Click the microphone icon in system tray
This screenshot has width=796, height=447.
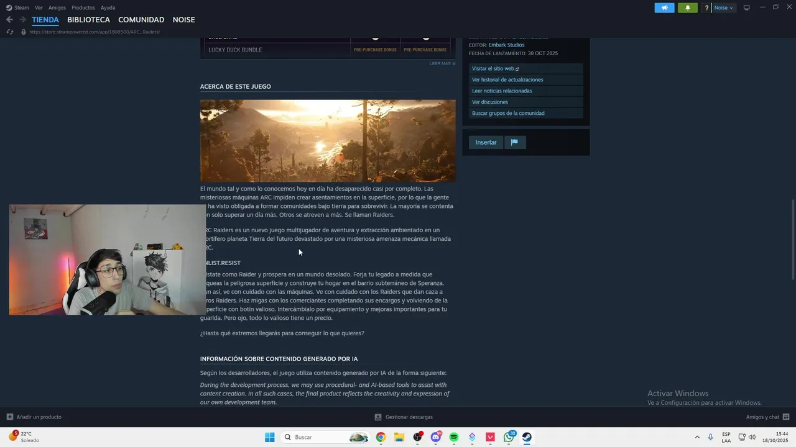pos(710,437)
